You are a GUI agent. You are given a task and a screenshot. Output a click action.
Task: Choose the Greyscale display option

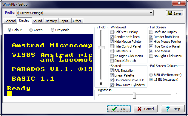coord(53,30)
